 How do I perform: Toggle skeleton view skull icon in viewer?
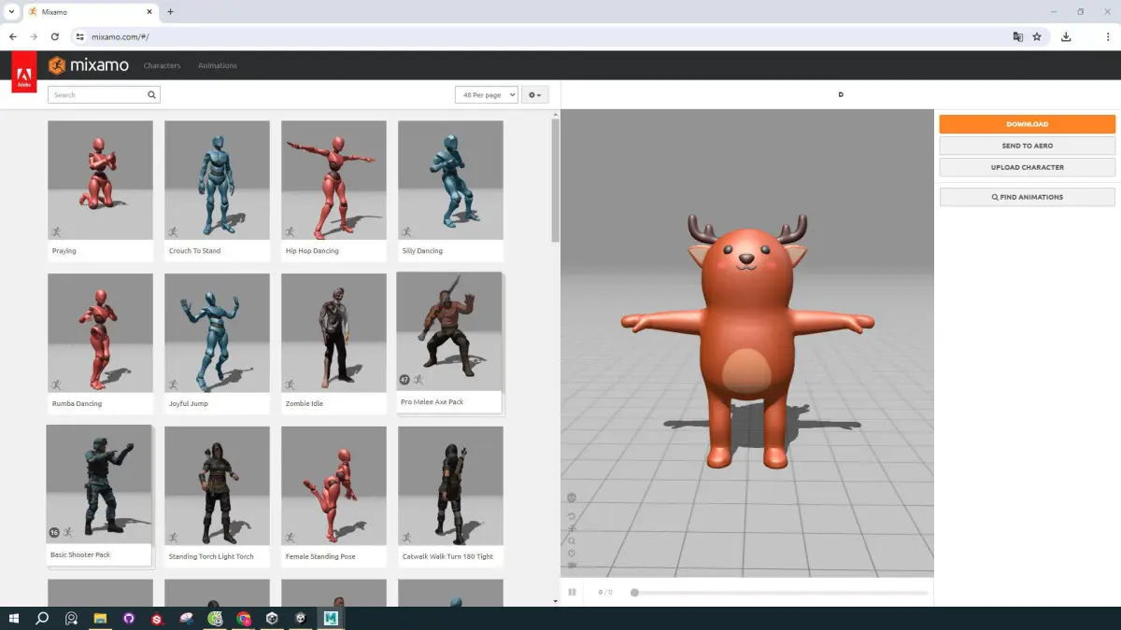click(x=572, y=498)
